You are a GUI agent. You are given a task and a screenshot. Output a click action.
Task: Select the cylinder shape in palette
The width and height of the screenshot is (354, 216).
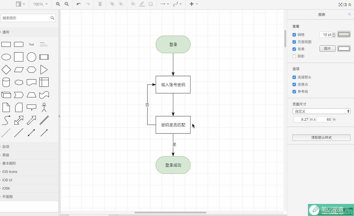pos(6,82)
